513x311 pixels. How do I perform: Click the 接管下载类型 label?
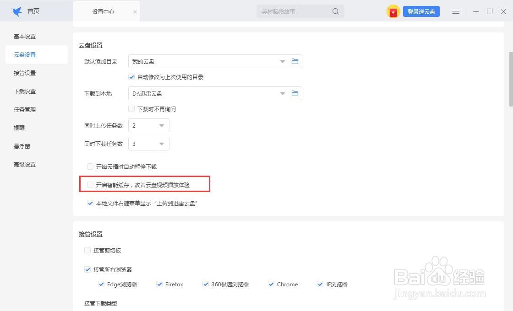click(x=101, y=304)
